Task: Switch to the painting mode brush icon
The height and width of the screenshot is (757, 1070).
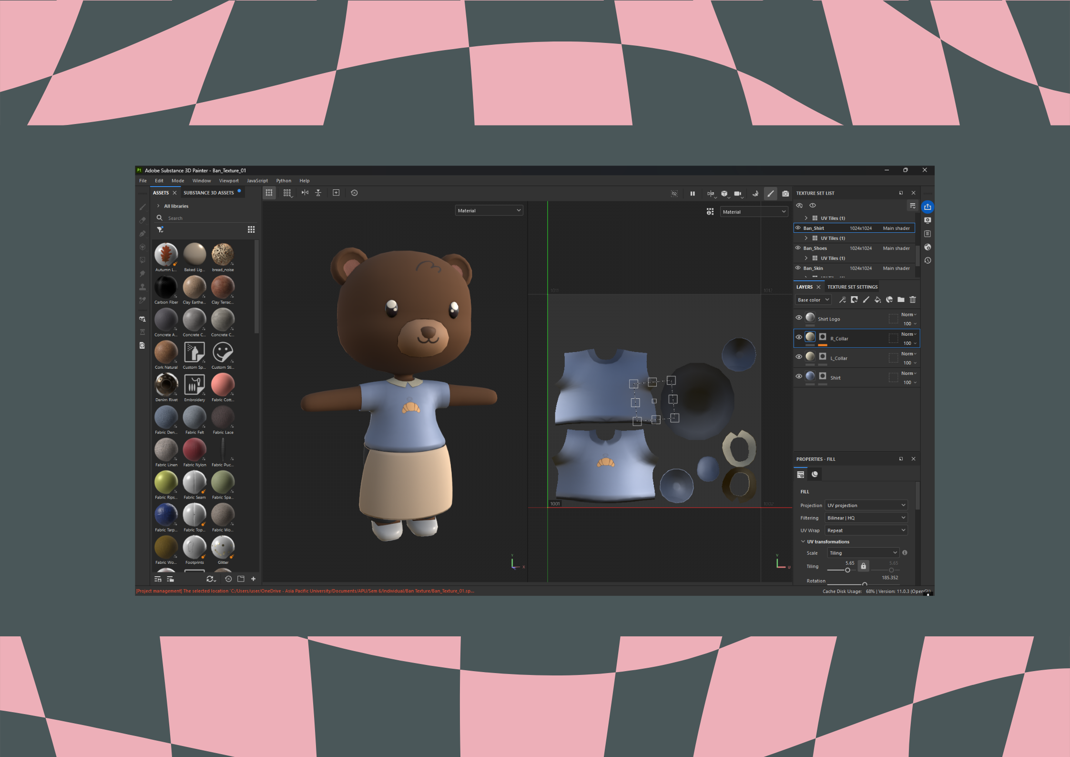Action: [x=771, y=193]
